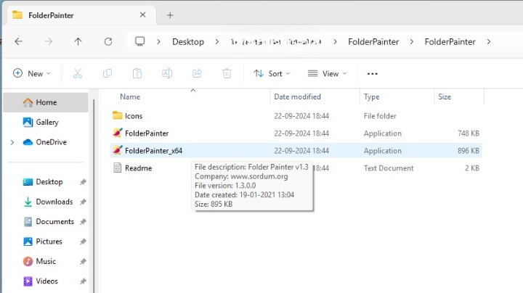
Task: Click the File folder type cell
Action: 380,116
